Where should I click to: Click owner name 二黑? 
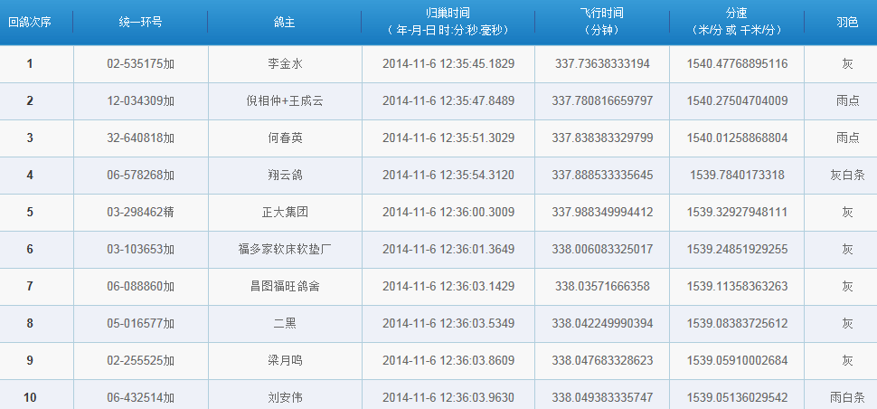click(x=285, y=324)
